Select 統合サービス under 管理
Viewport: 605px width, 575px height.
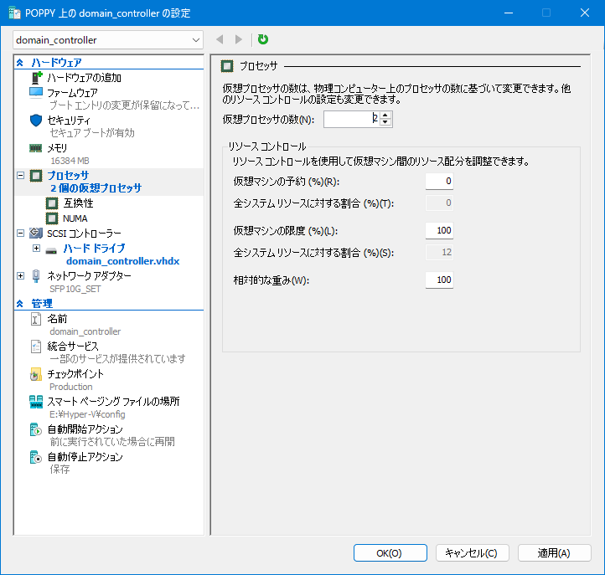coord(73,346)
